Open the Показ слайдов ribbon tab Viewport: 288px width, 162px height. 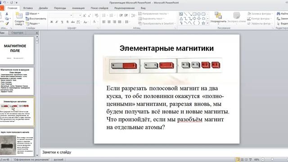[x=99, y=8]
